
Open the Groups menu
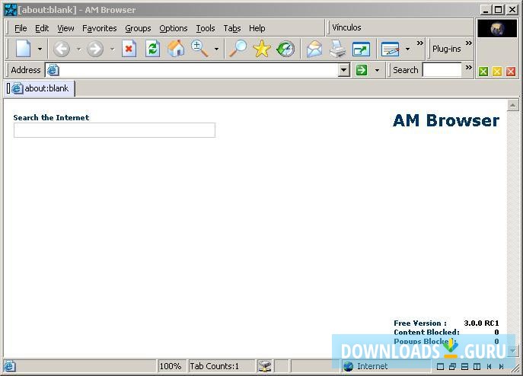click(138, 28)
